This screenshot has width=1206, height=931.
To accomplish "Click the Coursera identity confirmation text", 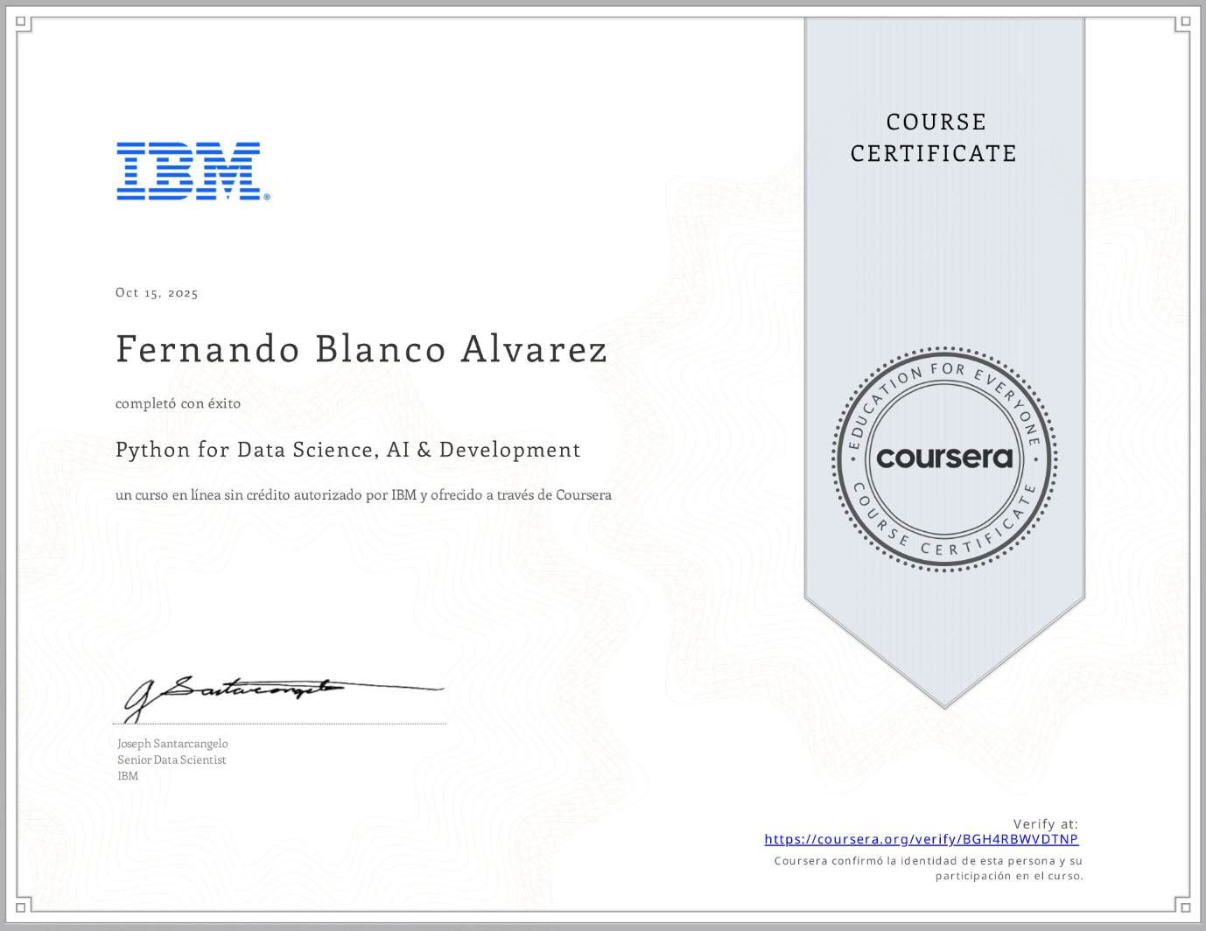I will [x=927, y=867].
